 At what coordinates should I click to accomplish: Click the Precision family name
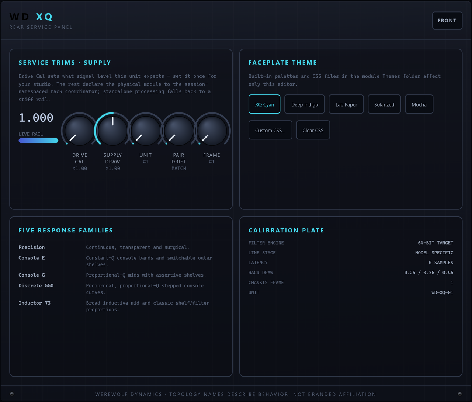tap(32, 247)
